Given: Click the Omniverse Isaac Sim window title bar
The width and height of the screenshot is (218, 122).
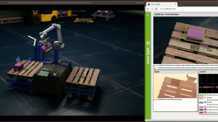Looking at the screenshot, I should [72, 2].
